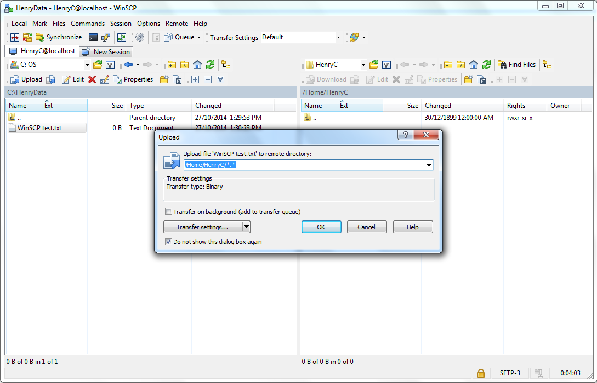
Task: Click the local rename icon
Action: [x=104, y=79]
